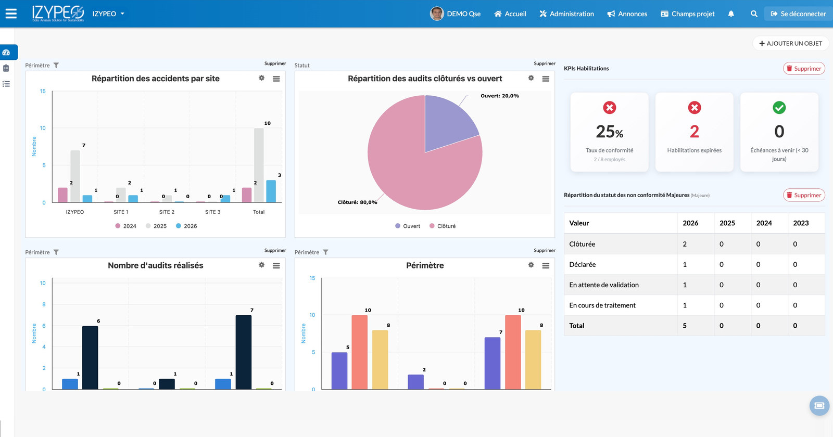833x437 pixels.
Task: Filter Périmètre on accidents par site chart
Action: (56, 65)
